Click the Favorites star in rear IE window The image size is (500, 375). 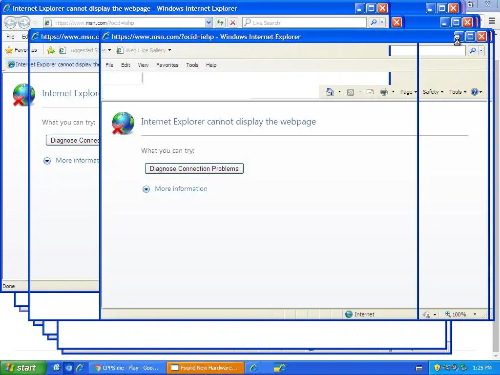[x=9, y=50]
